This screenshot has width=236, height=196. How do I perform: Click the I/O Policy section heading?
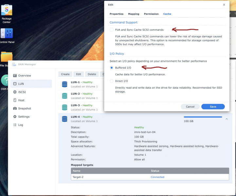117,54
